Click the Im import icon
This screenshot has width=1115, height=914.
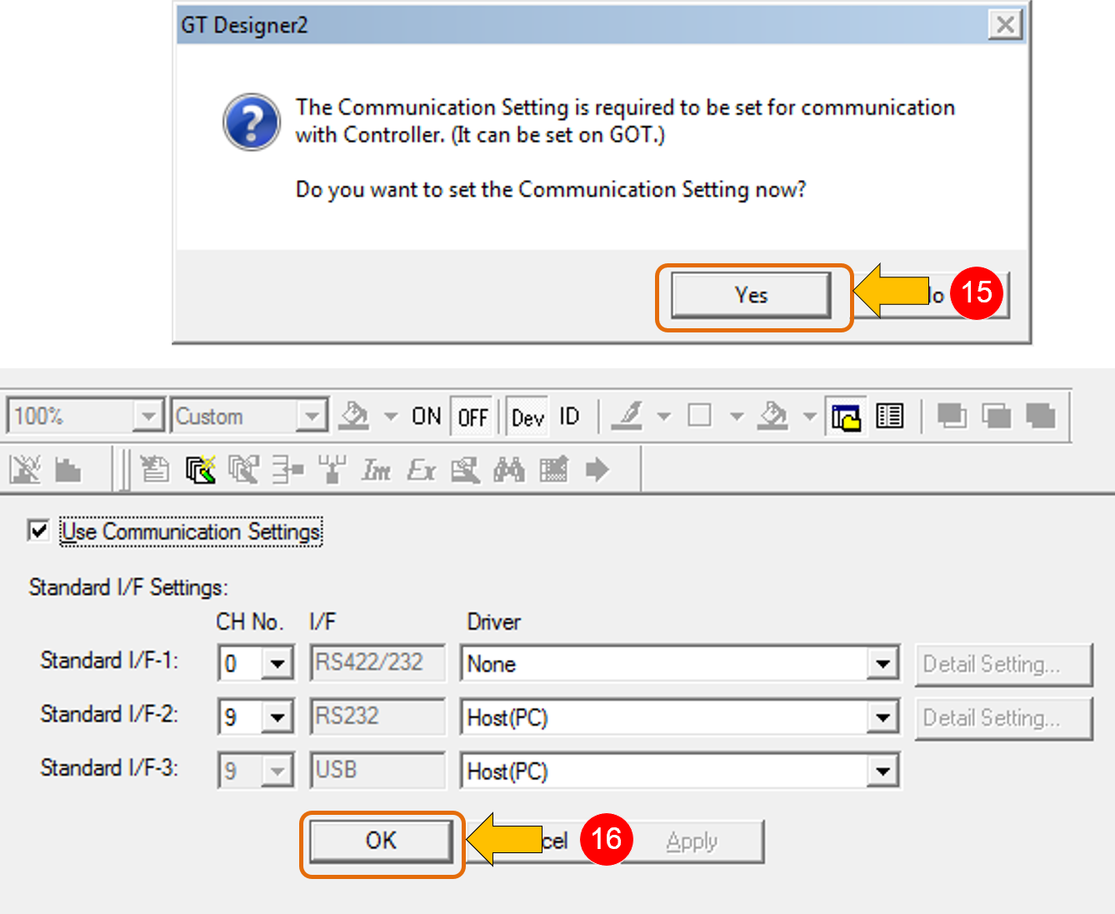coord(376,471)
